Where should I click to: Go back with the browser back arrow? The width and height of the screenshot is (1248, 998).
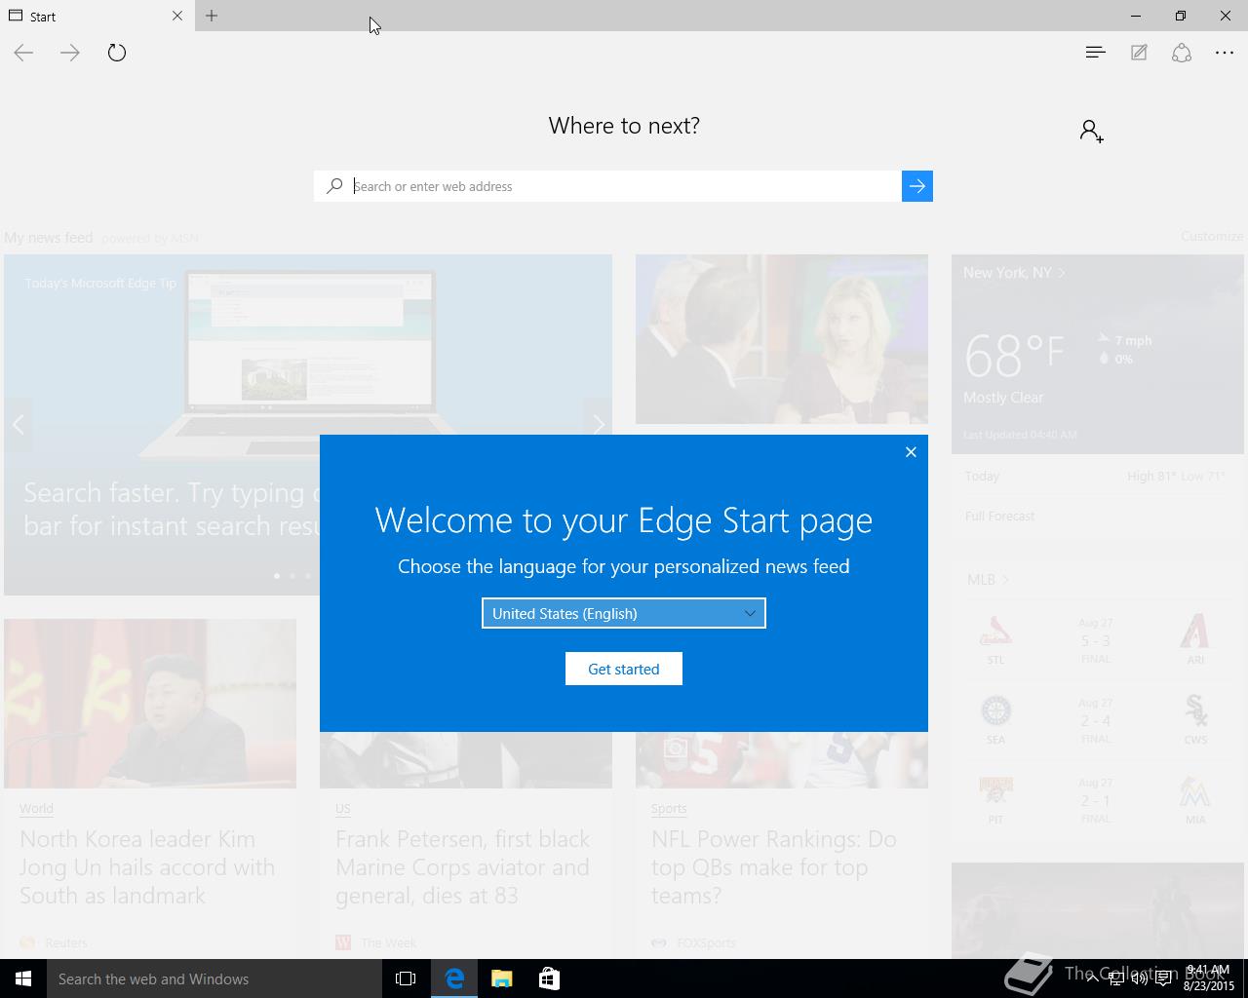click(23, 53)
